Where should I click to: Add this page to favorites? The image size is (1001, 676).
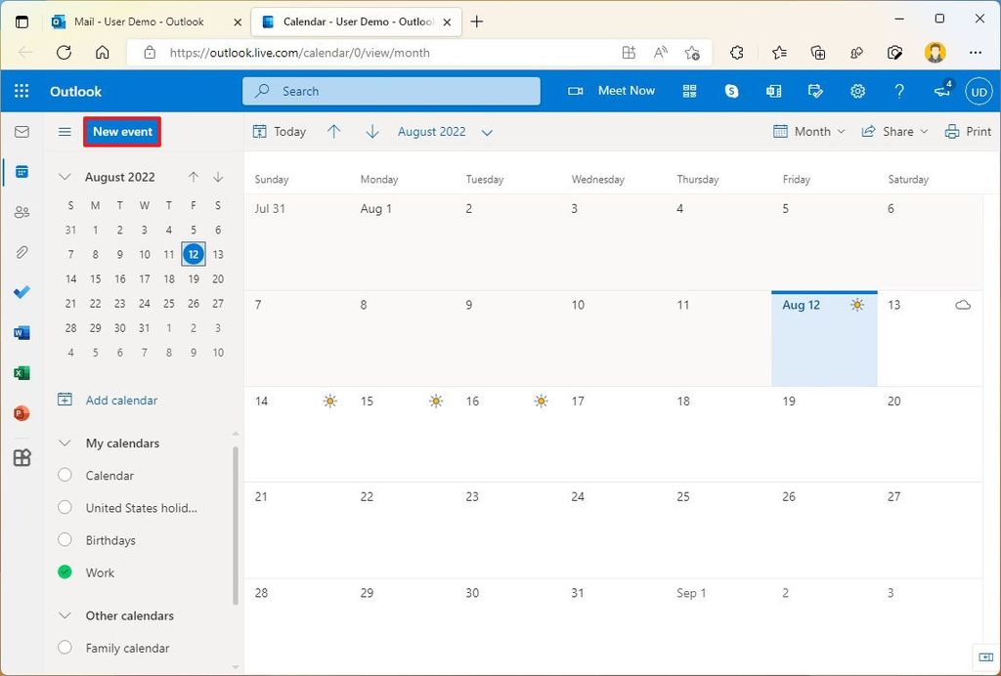click(692, 53)
